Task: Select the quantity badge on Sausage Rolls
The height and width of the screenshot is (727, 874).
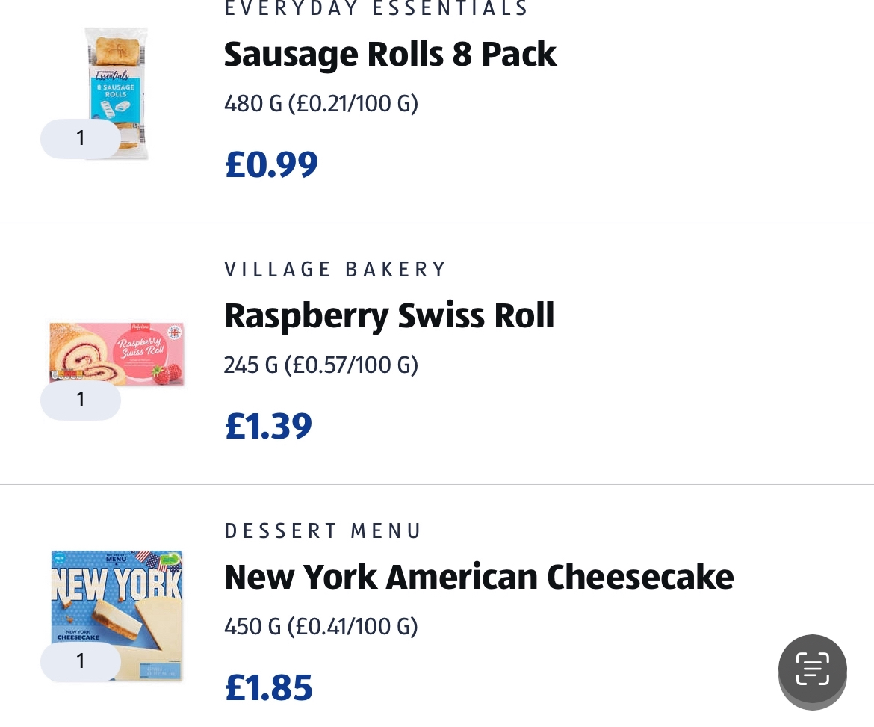Action: coord(80,137)
